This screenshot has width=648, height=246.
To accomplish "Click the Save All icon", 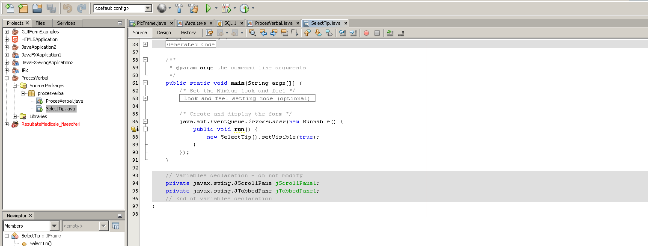I will click(51, 8).
